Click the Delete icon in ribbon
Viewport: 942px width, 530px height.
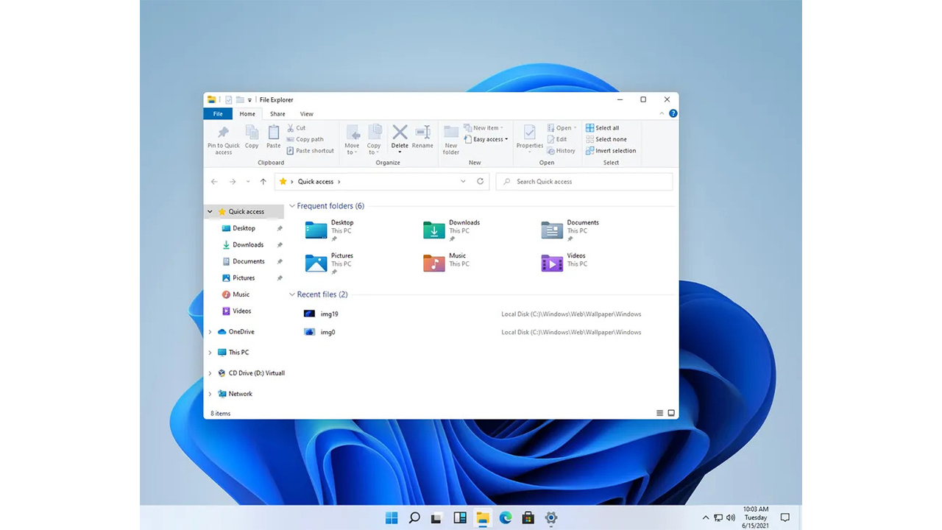400,132
